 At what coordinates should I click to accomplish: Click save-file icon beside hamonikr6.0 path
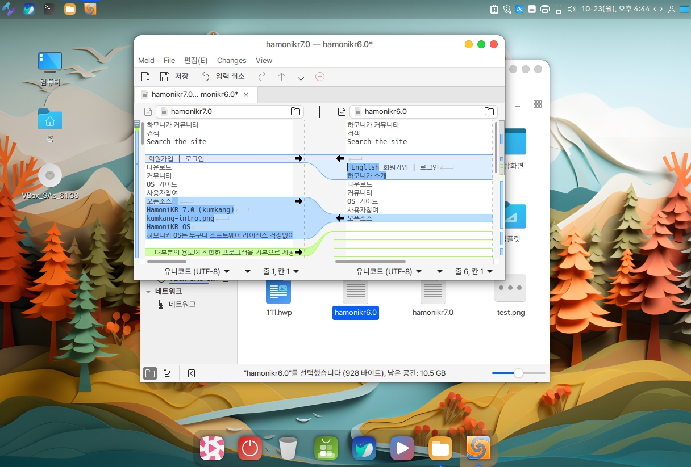coord(342,112)
